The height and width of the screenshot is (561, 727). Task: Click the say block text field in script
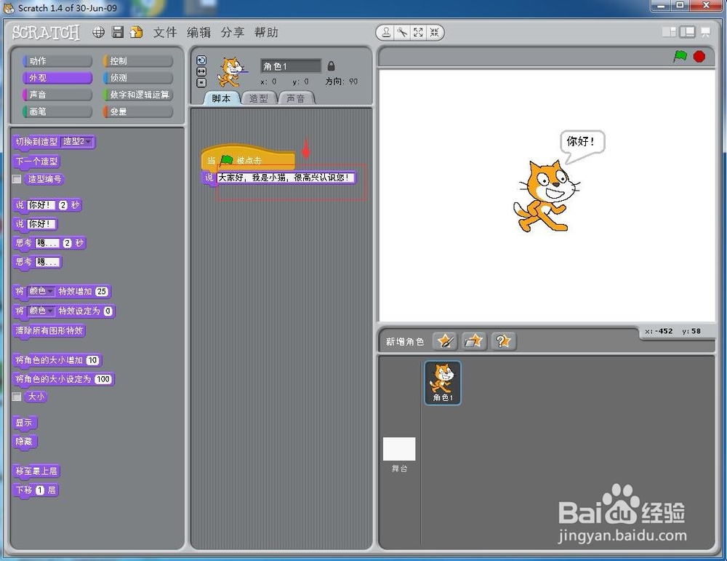285,178
